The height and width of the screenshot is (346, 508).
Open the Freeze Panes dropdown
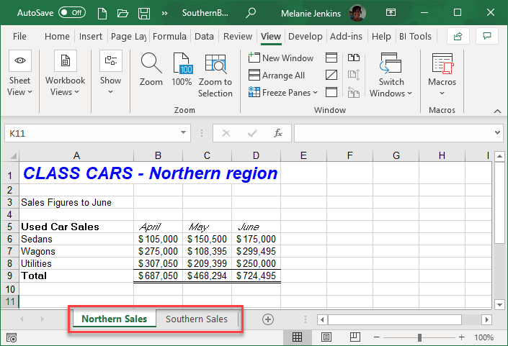pos(283,93)
